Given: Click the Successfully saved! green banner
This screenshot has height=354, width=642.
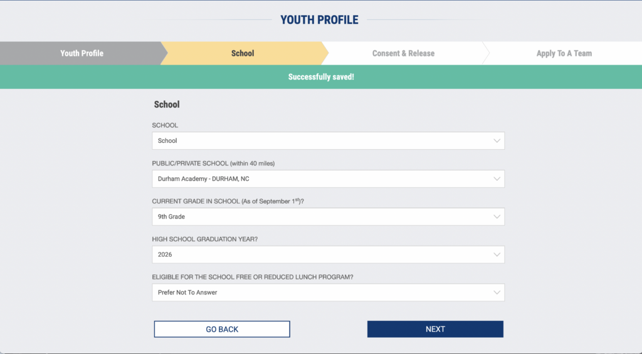Looking at the screenshot, I should 321,77.
